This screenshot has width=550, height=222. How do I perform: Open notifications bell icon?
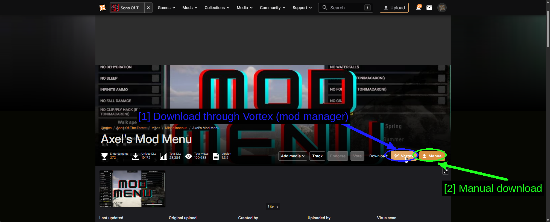(419, 8)
